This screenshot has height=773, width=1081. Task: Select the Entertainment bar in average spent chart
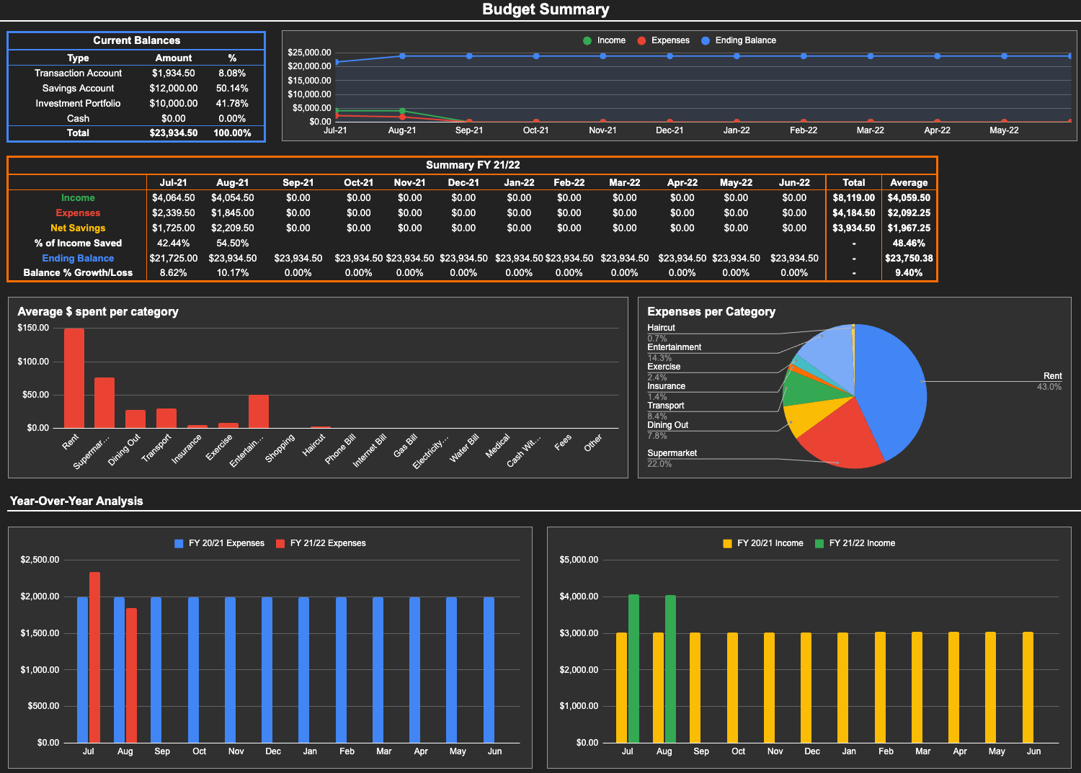[x=259, y=411]
